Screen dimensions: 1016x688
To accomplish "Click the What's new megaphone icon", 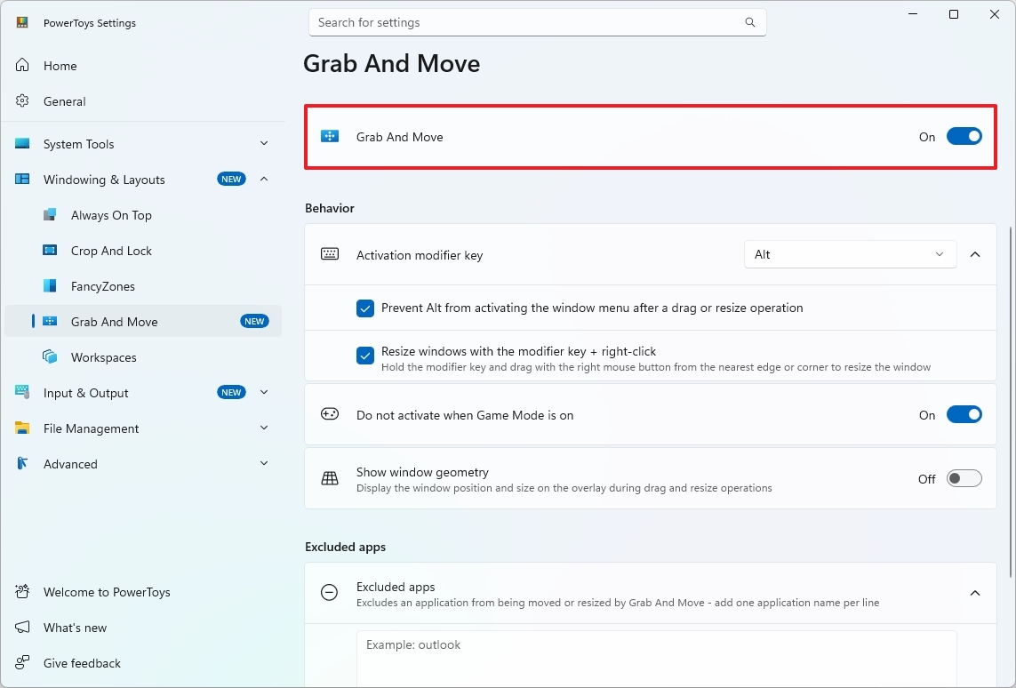I will pyautogui.click(x=22, y=627).
